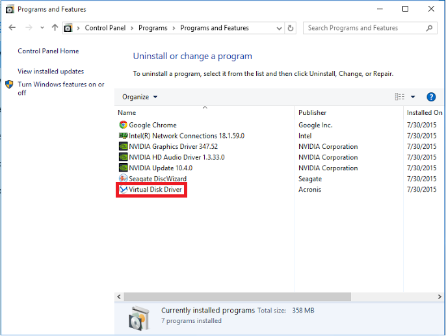446x336 pixels.
Task: Click the NVIDIA Graphics Driver icon
Action: pos(123,146)
